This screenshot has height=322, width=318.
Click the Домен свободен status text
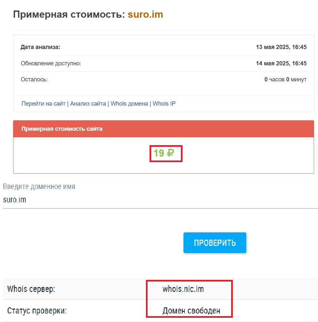(191, 311)
